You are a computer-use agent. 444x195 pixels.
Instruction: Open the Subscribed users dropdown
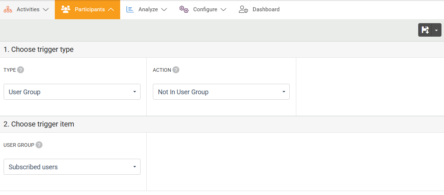point(72,167)
